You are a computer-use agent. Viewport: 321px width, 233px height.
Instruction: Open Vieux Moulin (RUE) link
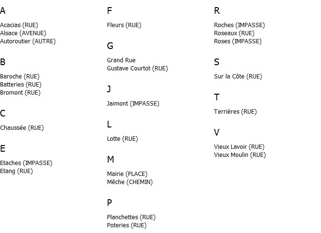240,155
